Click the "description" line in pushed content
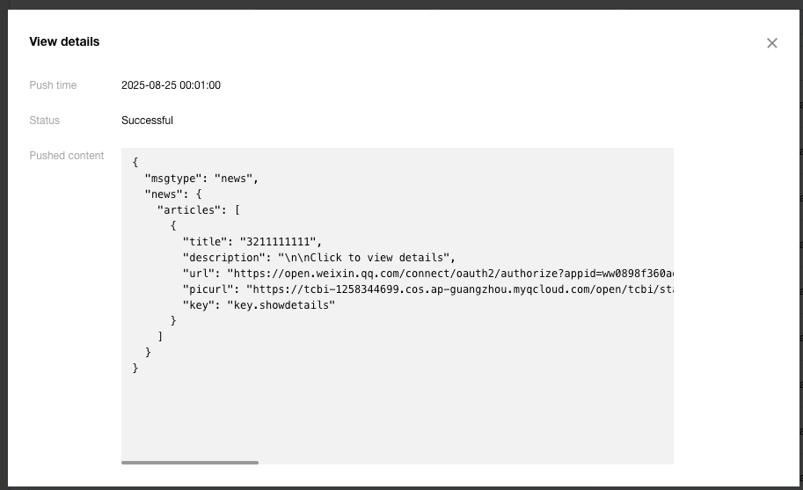The image size is (803, 490). click(318, 258)
